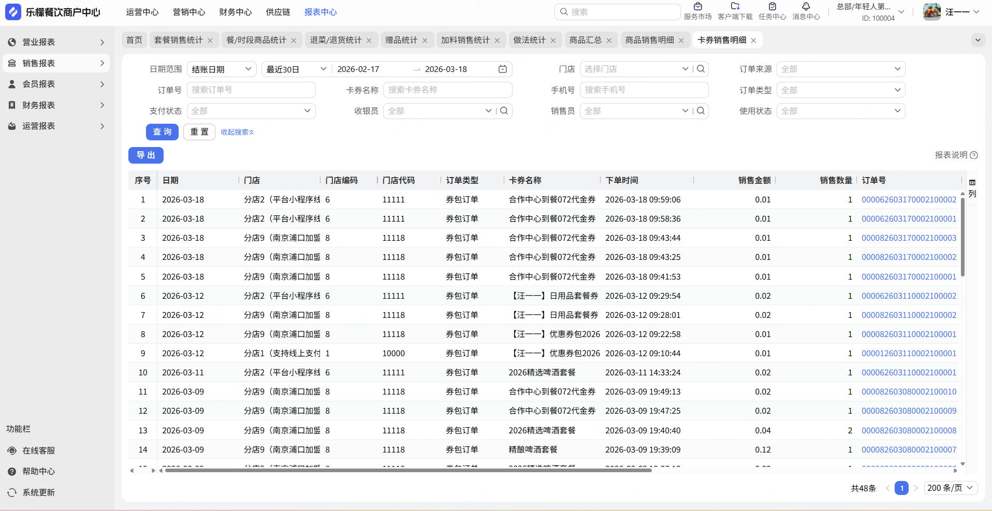Click the 在线客服 online support icon
The width and height of the screenshot is (992, 511).
(12, 450)
